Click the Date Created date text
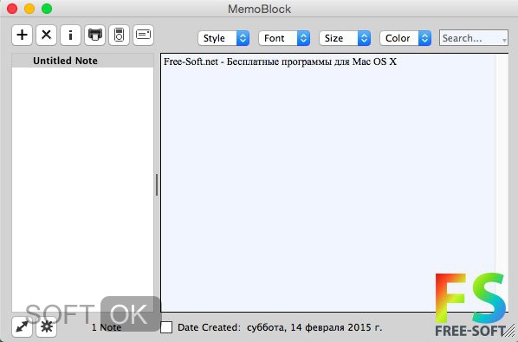The height and width of the screenshot is (342, 518). 314,327
